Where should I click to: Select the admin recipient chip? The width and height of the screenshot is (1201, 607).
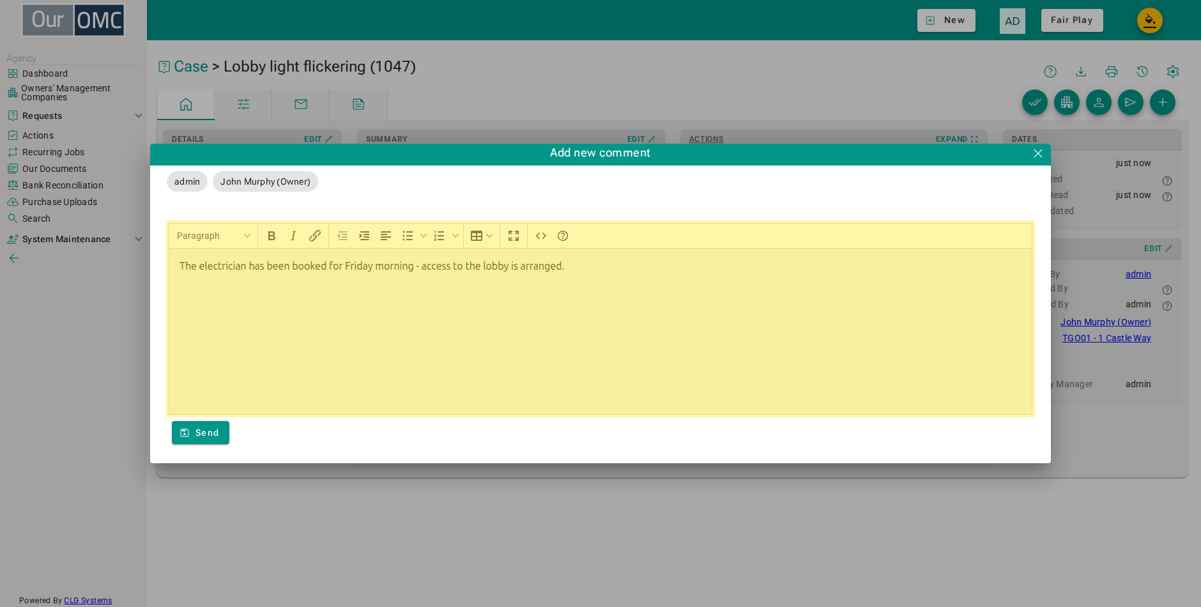pyautogui.click(x=187, y=181)
